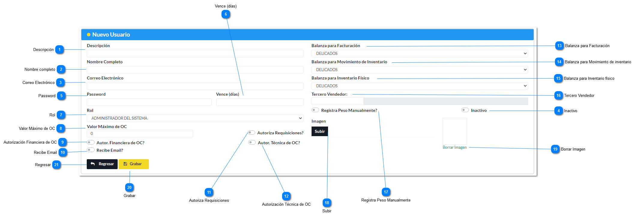
Task: Toggle the Inactivo switch
Action: (465, 110)
